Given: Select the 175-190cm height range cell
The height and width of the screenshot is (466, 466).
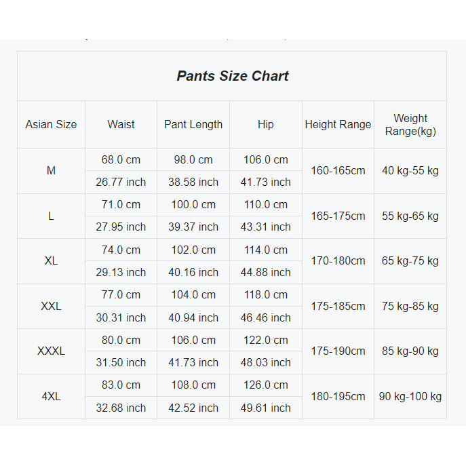Looking at the screenshot, I should [x=338, y=351].
